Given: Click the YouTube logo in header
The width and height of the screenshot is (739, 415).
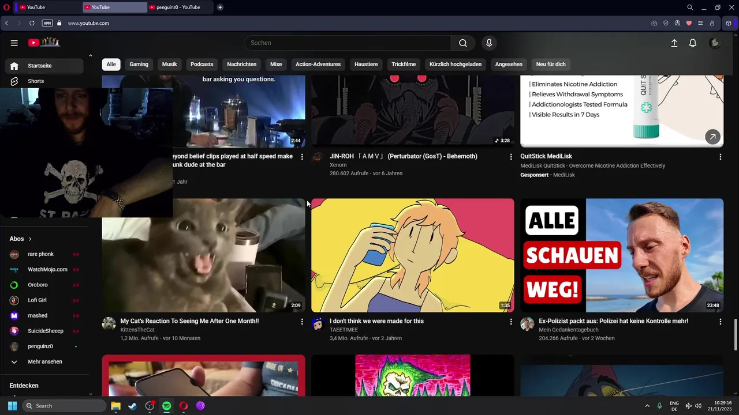Looking at the screenshot, I should pos(44,42).
